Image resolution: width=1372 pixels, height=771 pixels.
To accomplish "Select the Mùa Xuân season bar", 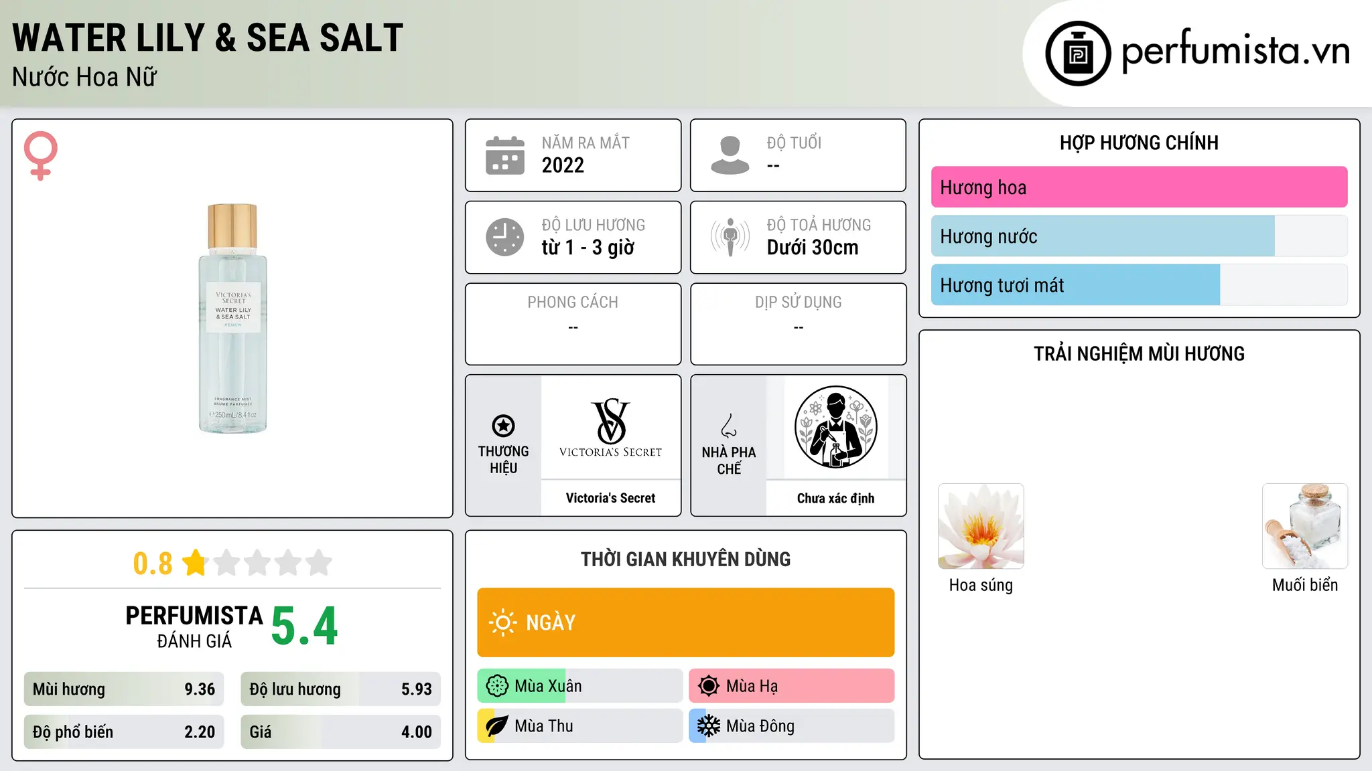I will tap(579, 686).
